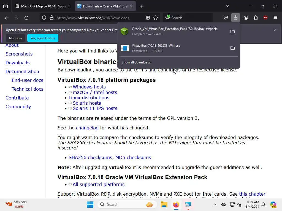Follow the 'this chapter' link

(x=252, y=194)
